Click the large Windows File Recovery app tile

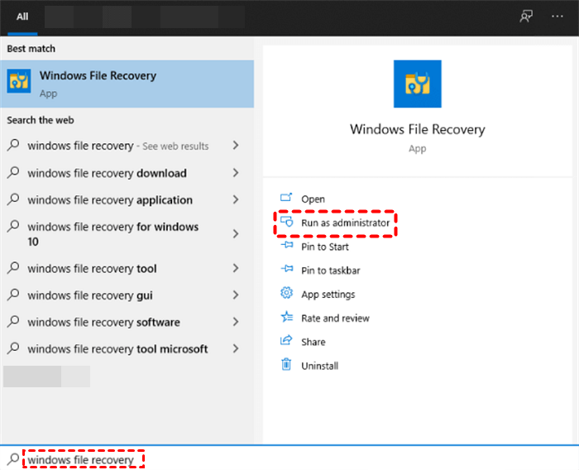[417, 84]
